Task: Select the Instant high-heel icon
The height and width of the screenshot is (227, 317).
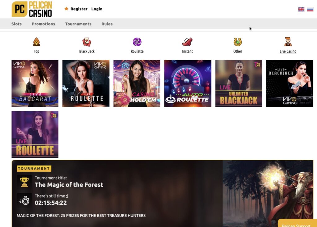Action: [x=187, y=42]
